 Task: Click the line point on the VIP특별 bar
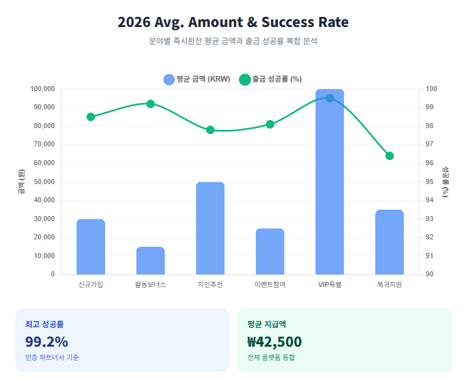coord(329,98)
